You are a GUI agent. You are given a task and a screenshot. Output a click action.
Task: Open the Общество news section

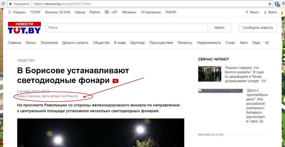click(101, 43)
